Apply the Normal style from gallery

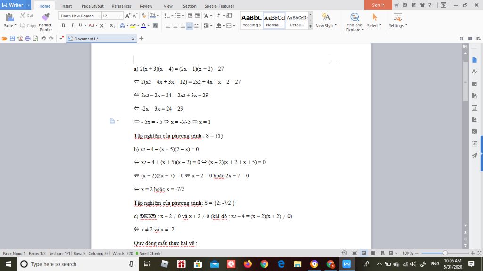(274, 21)
